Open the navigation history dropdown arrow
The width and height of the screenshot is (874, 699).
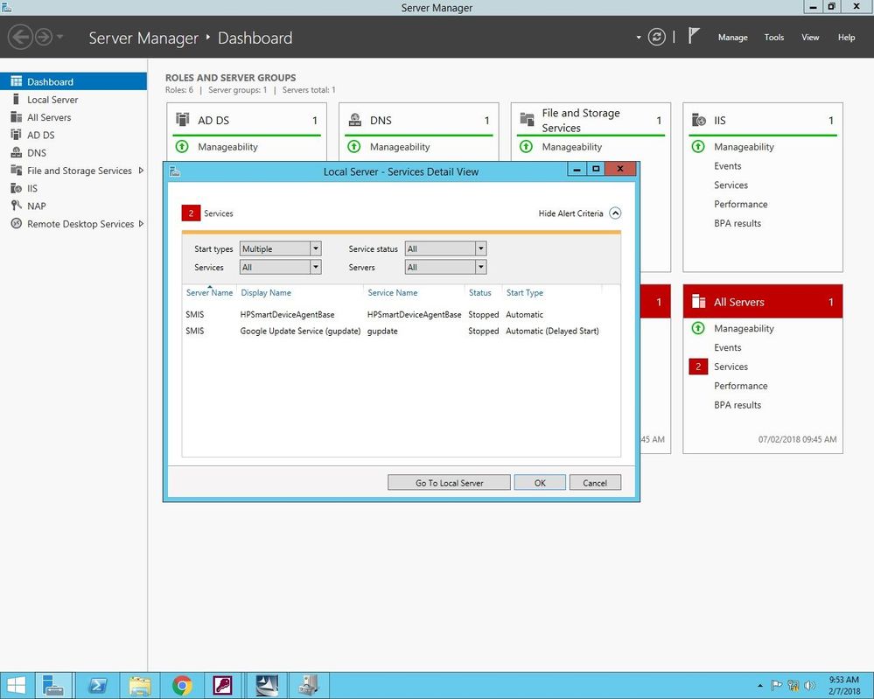[x=60, y=38]
